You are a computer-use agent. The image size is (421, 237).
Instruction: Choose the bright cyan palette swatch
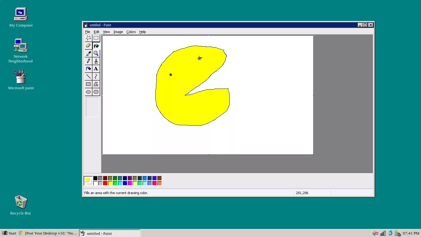(120, 183)
